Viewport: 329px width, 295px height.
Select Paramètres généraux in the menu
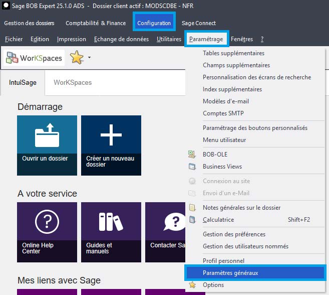(230, 273)
